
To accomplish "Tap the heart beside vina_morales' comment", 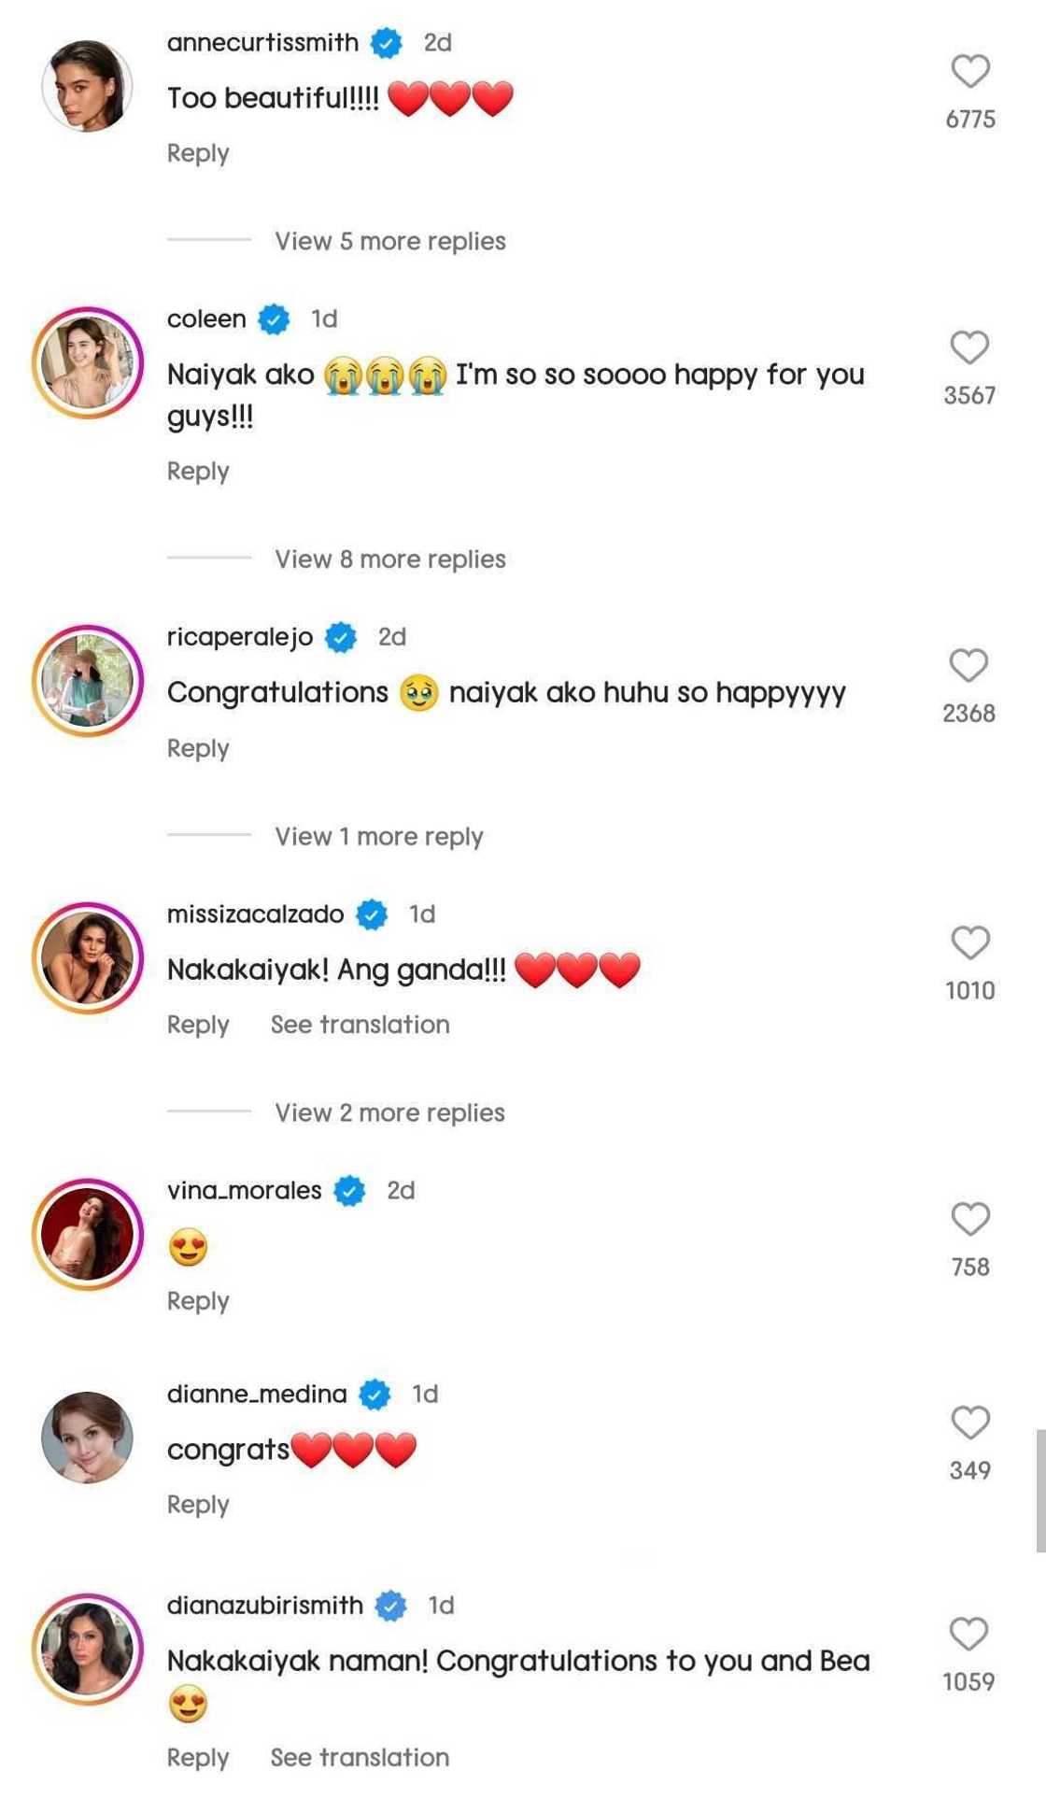I will point(970,1219).
